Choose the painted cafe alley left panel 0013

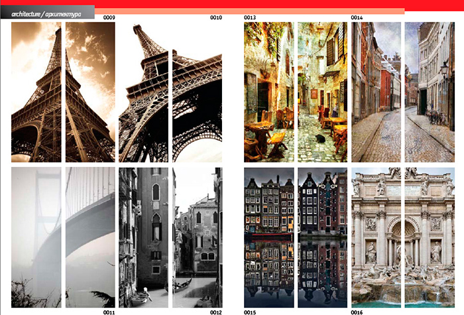pos(269,92)
